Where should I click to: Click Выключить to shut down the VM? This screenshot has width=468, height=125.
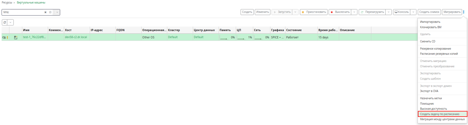(x=340, y=12)
